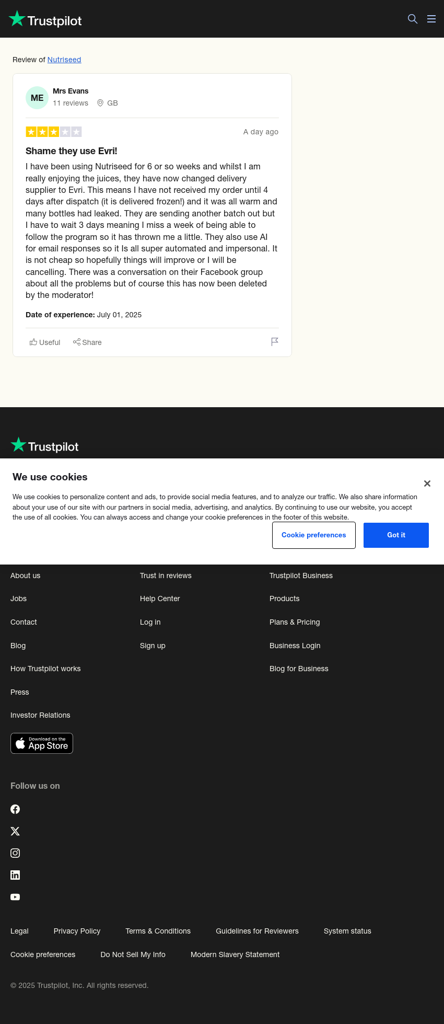Open Blog for Business

299,669
